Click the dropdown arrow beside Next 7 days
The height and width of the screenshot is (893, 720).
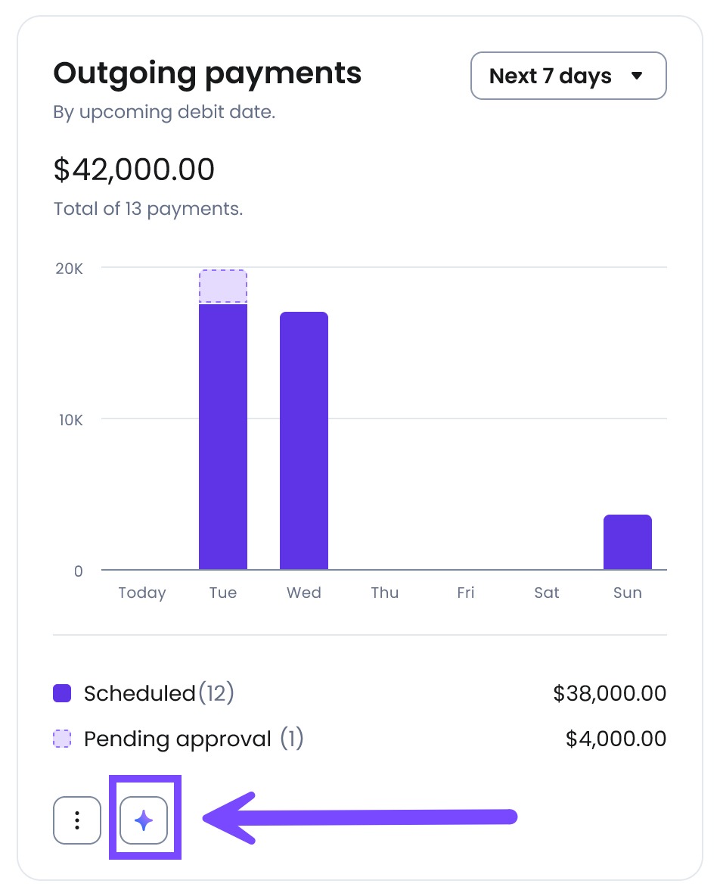click(x=637, y=76)
